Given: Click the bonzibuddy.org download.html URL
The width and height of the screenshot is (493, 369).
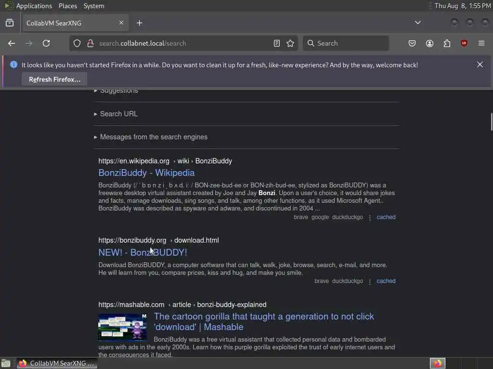Looking at the screenshot, I should click(x=158, y=240).
